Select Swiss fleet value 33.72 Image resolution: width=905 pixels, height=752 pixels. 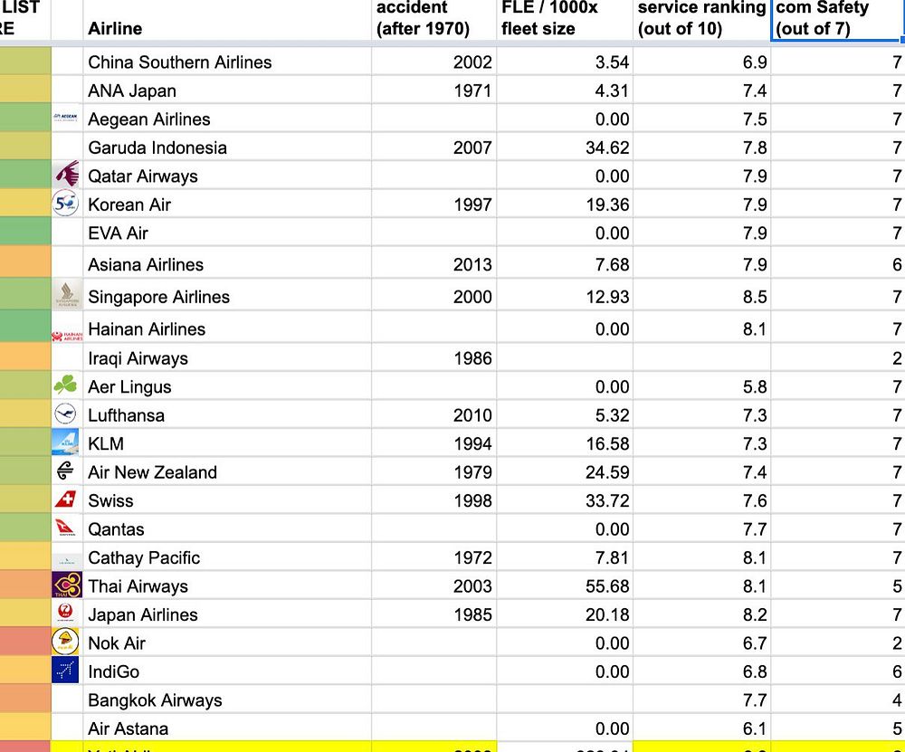click(x=565, y=500)
